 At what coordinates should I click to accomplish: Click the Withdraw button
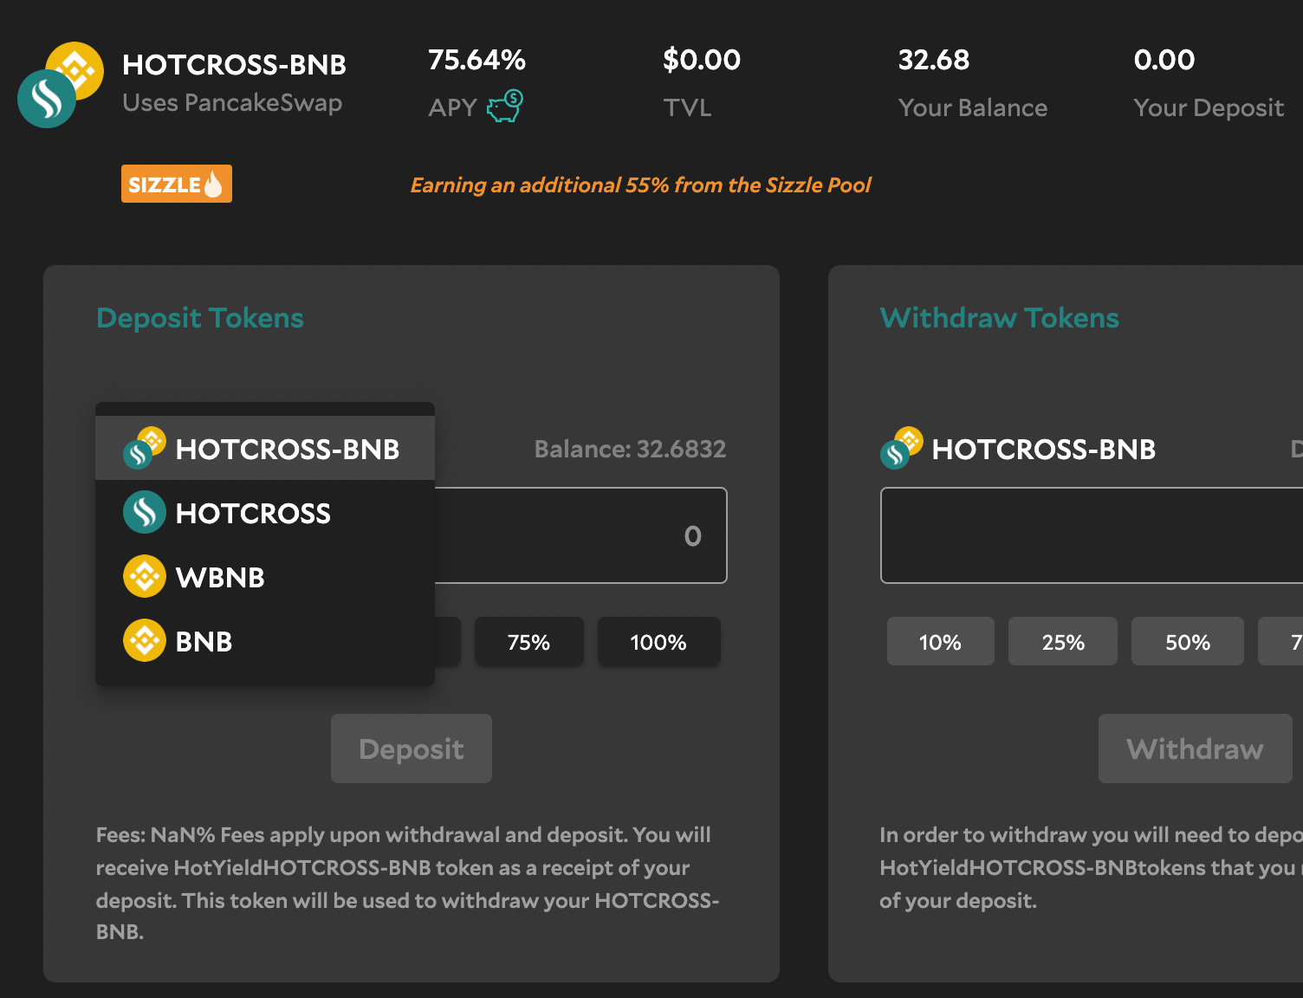tap(1196, 748)
